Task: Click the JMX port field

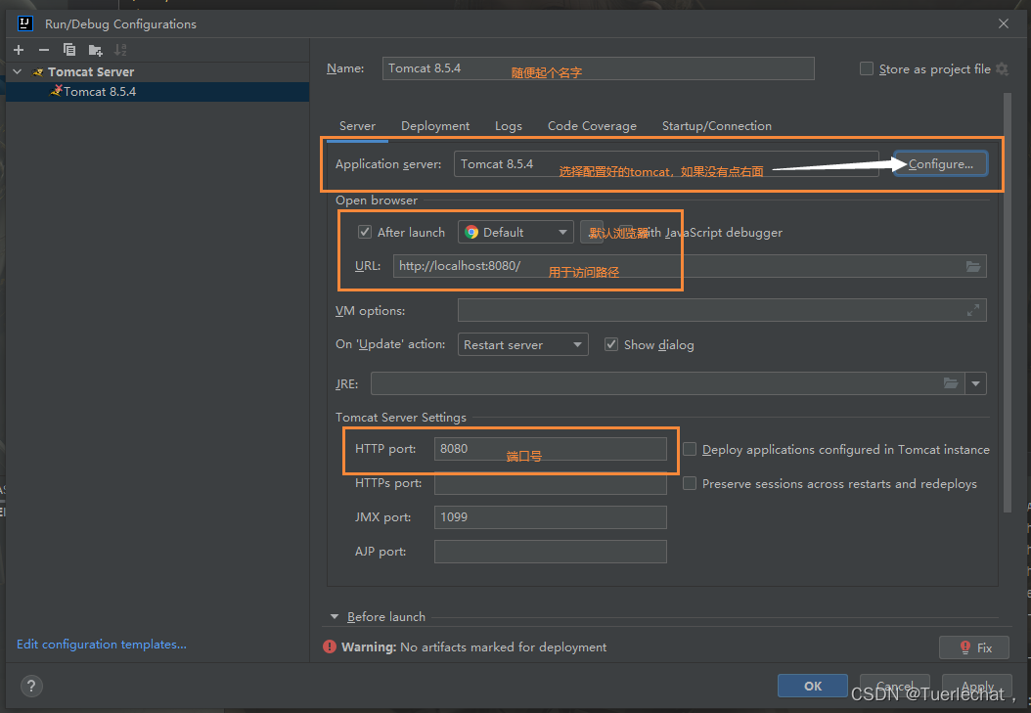Action: (551, 517)
